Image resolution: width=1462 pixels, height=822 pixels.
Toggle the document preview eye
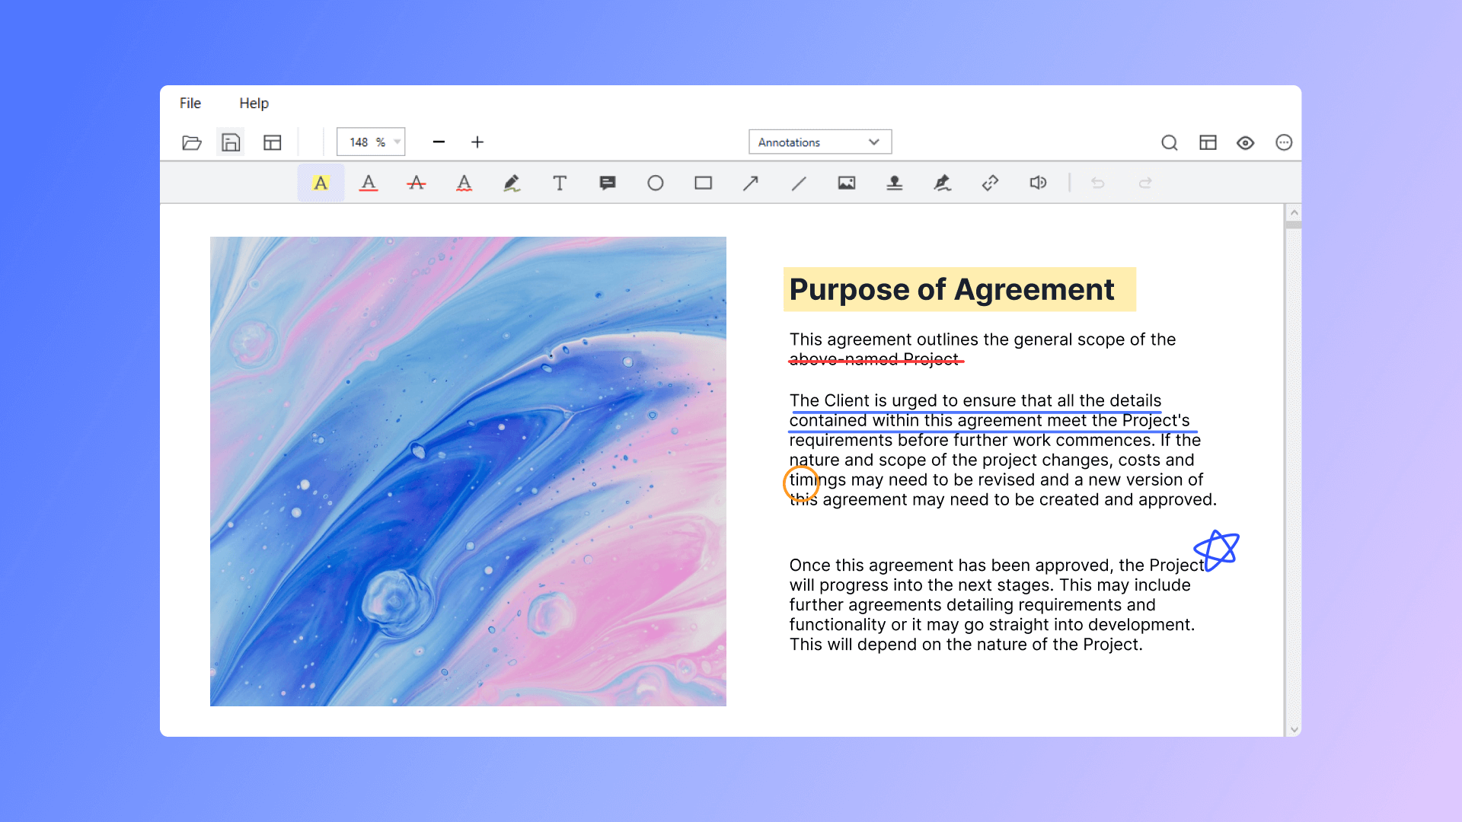click(x=1246, y=142)
